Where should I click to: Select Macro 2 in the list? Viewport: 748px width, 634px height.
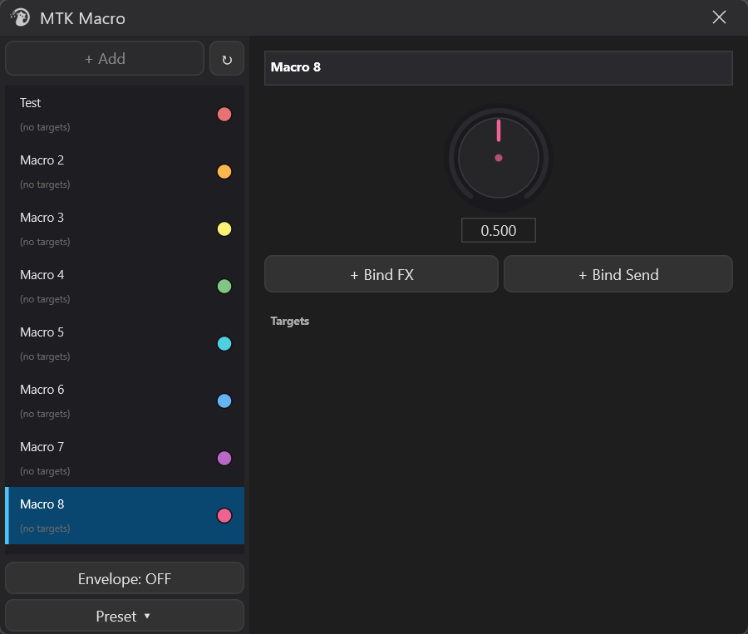click(125, 172)
